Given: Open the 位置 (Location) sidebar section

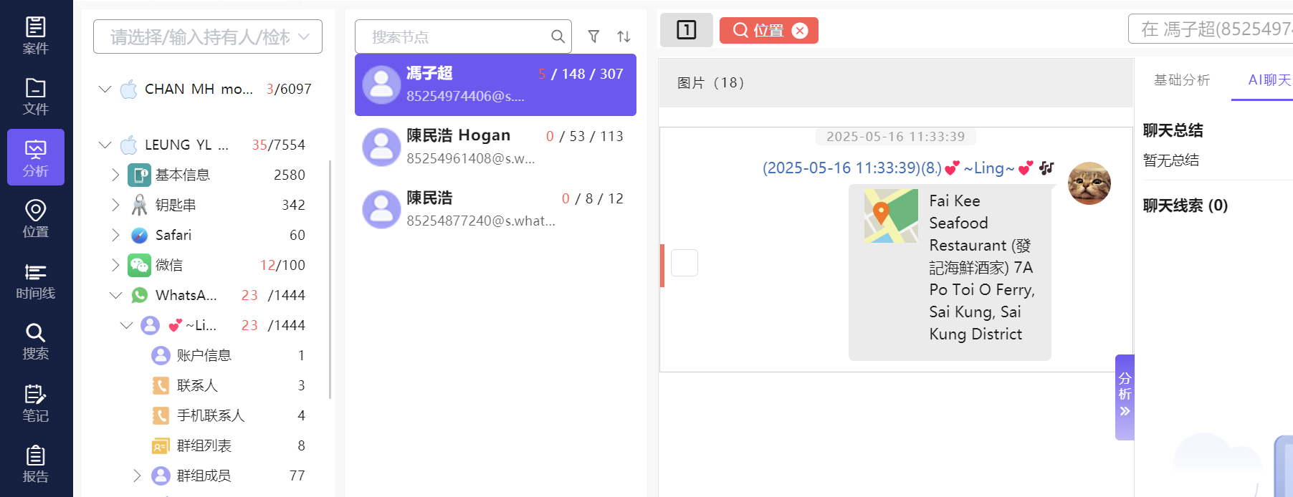Looking at the screenshot, I should [x=35, y=219].
